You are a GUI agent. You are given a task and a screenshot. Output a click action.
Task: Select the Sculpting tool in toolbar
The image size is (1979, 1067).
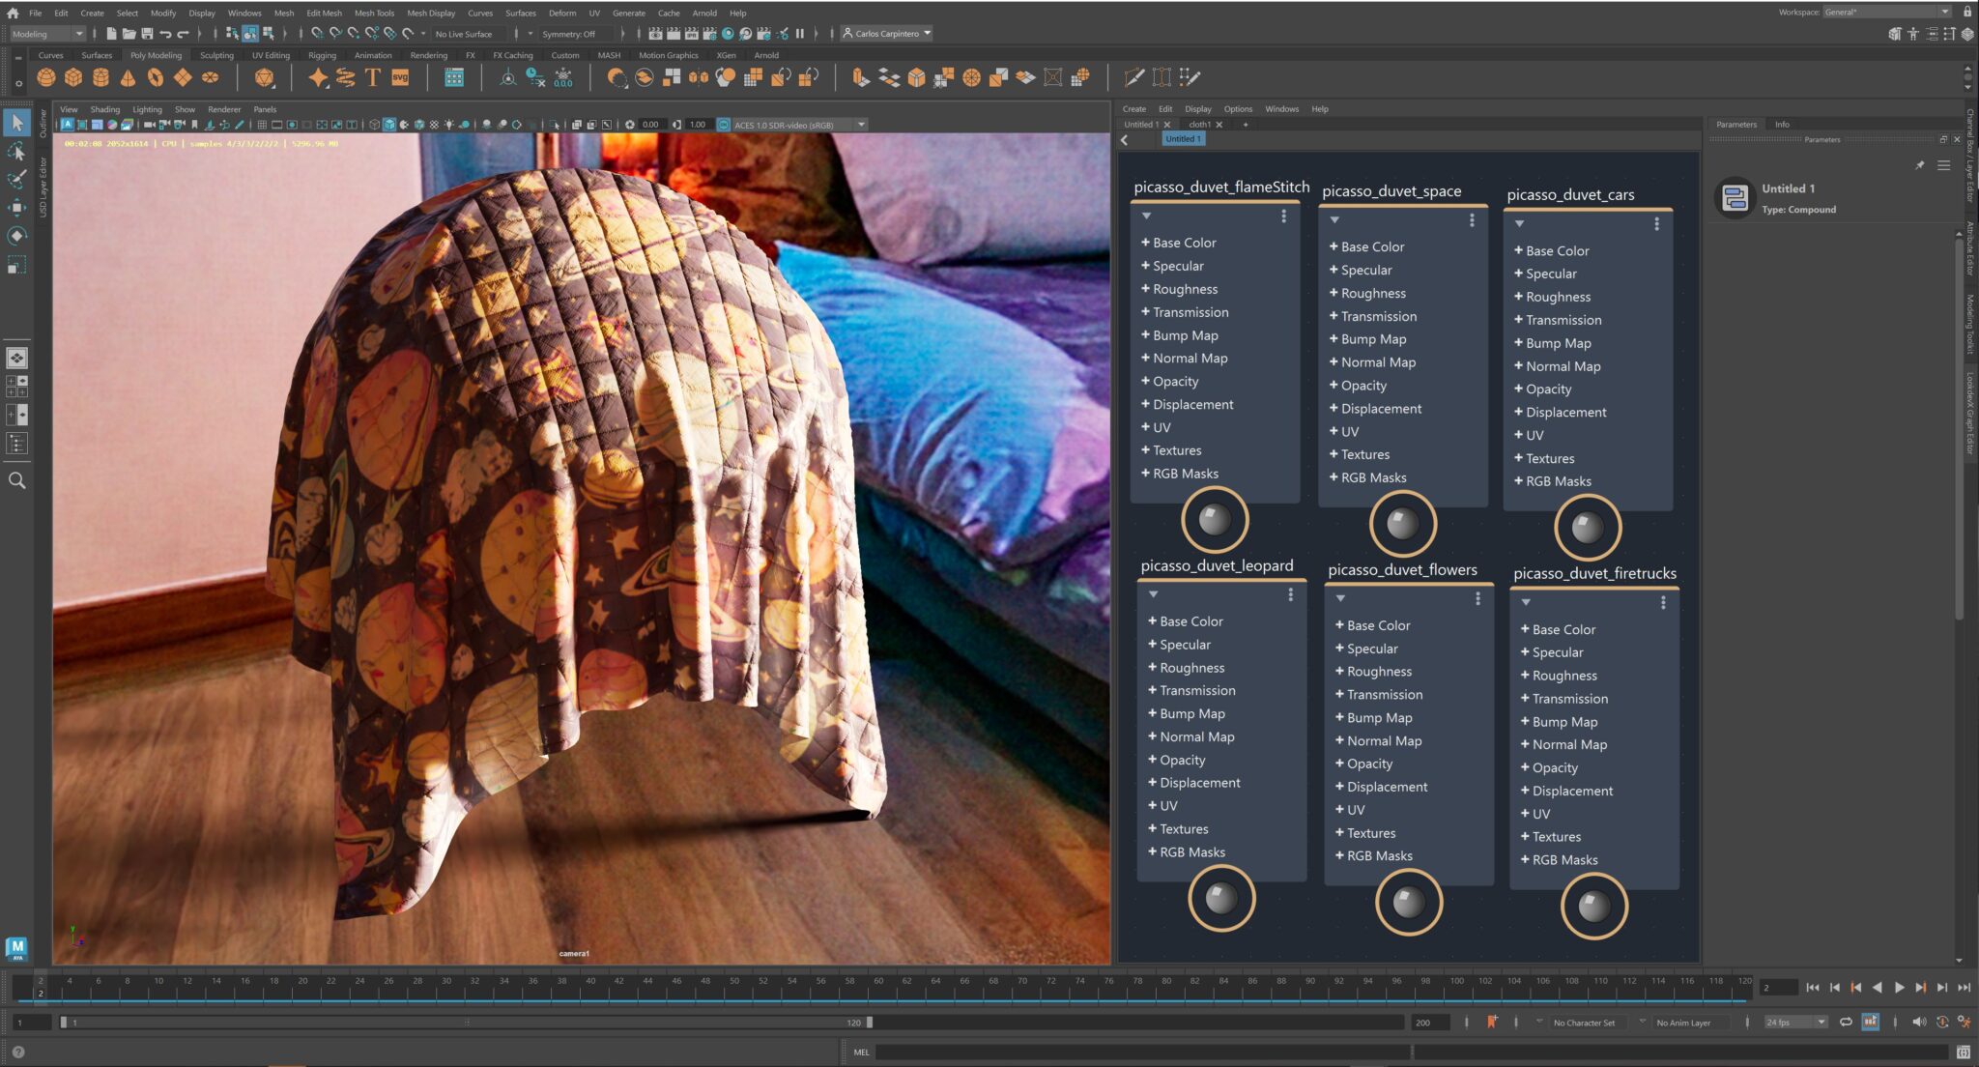click(213, 55)
